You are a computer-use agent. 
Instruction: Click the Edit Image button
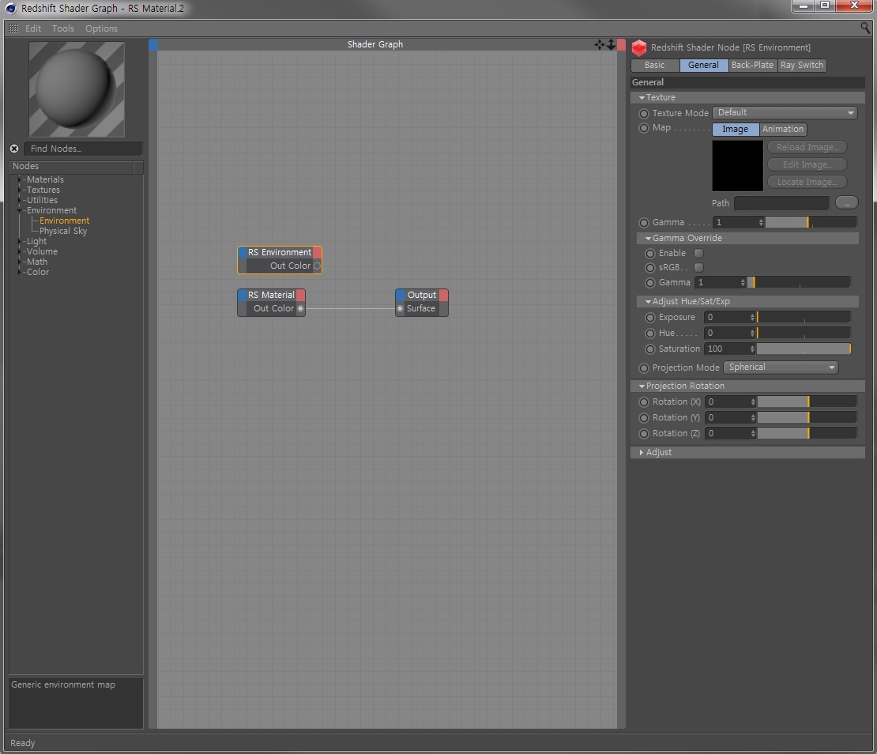pos(807,164)
